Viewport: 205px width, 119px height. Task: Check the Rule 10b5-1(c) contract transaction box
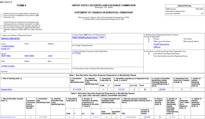click(2, 27)
